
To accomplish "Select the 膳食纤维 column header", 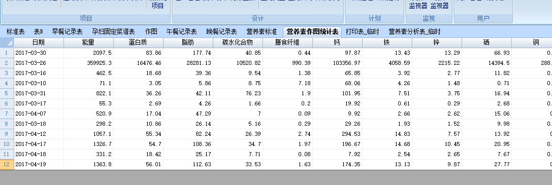I will click(287, 43).
